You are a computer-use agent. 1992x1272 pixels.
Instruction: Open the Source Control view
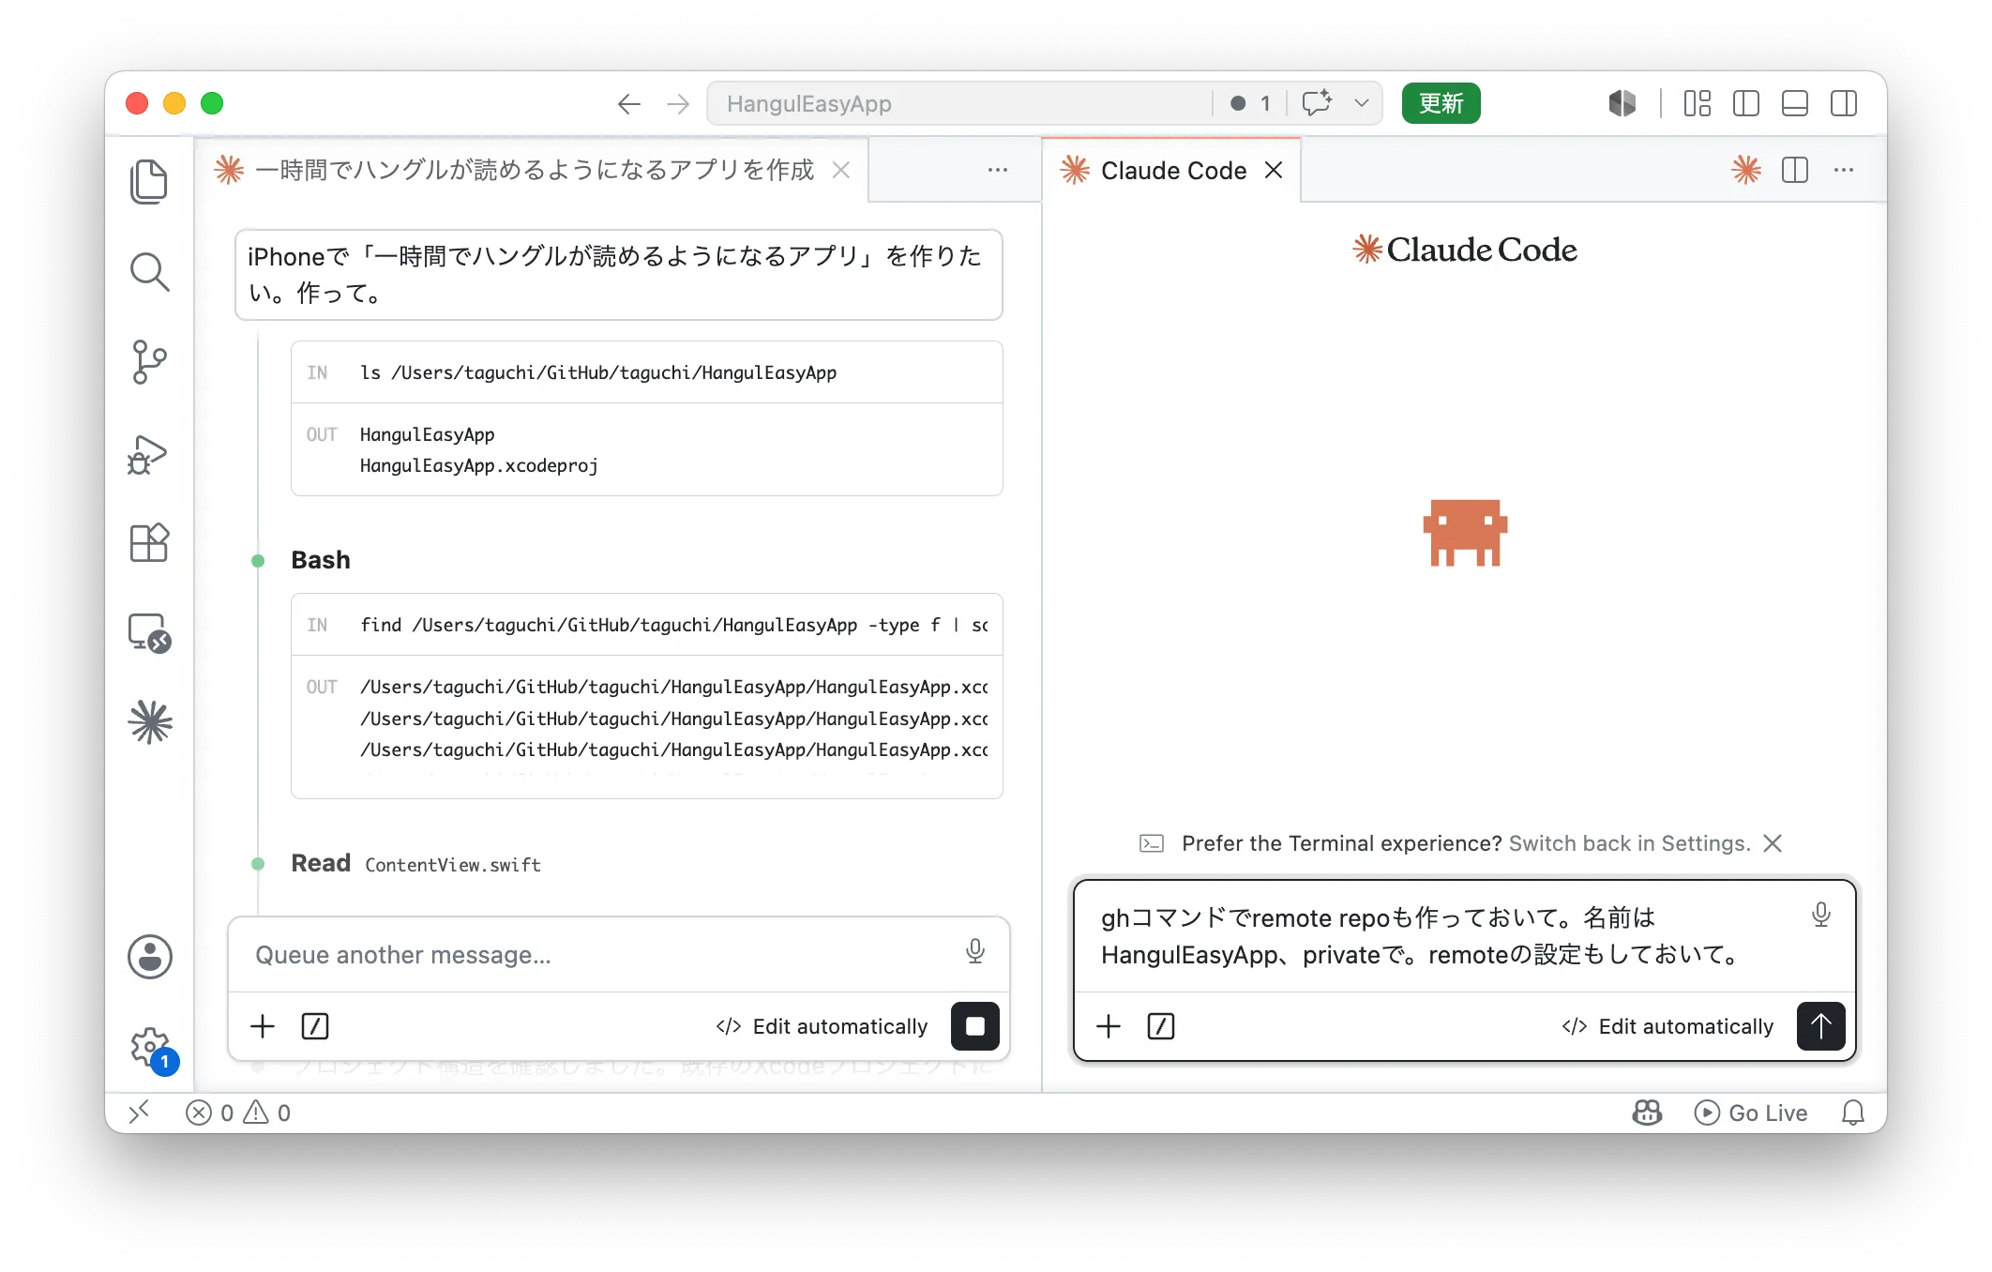[x=149, y=362]
